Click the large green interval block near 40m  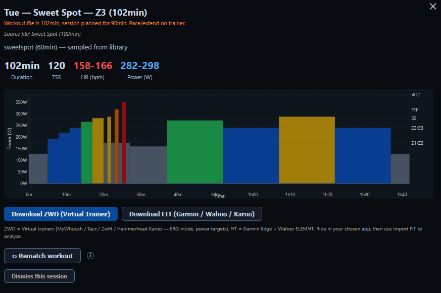[195, 152]
